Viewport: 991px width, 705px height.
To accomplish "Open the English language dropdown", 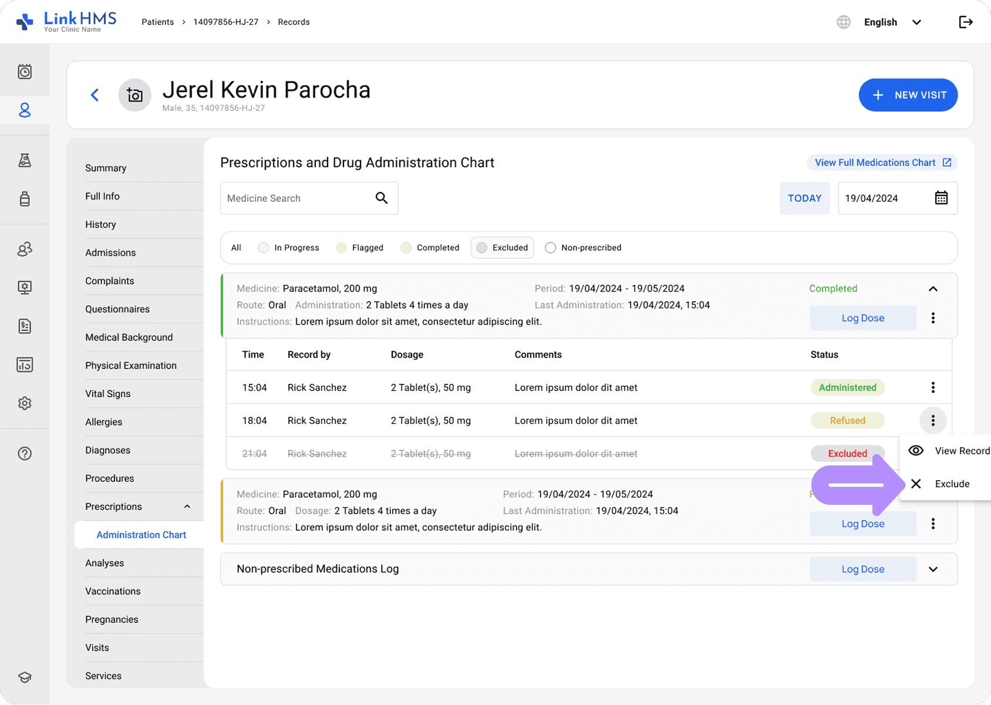I will tap(892, 22).
